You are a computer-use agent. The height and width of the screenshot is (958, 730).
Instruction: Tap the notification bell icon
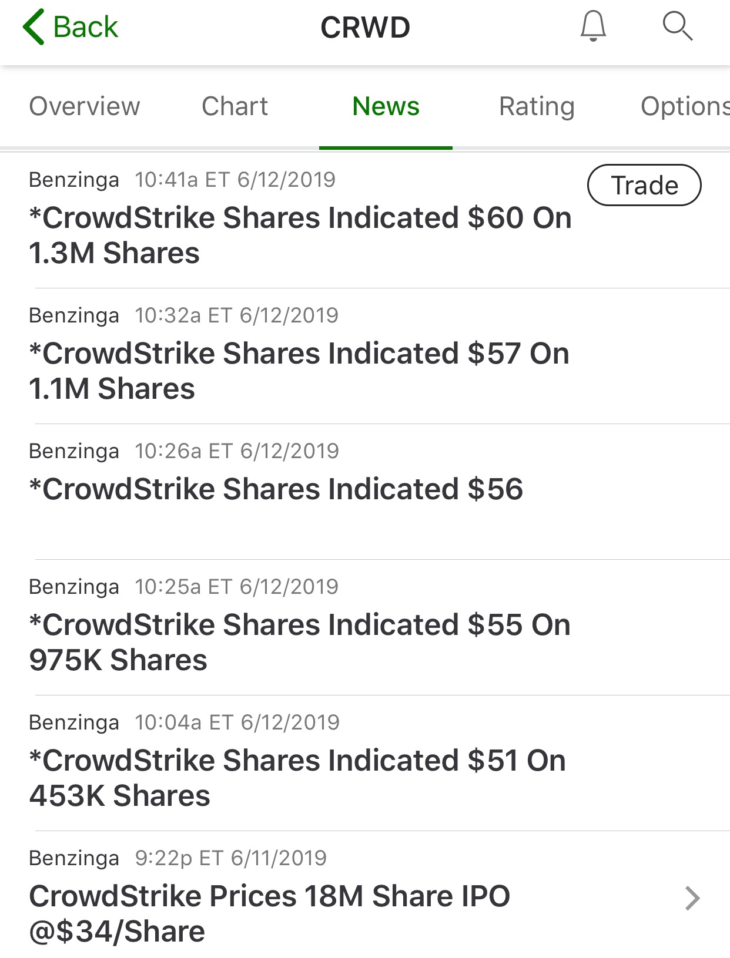[593, 27]
